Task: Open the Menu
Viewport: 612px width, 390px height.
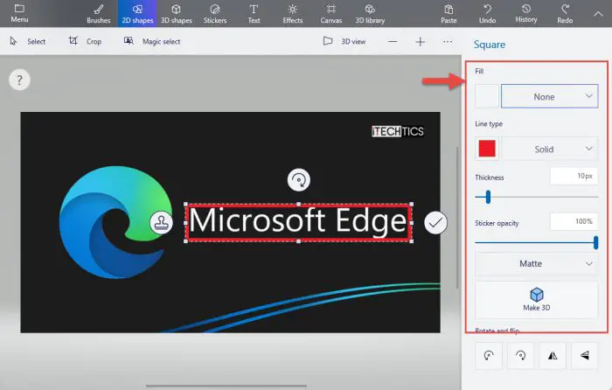Action: click(19, 12)
